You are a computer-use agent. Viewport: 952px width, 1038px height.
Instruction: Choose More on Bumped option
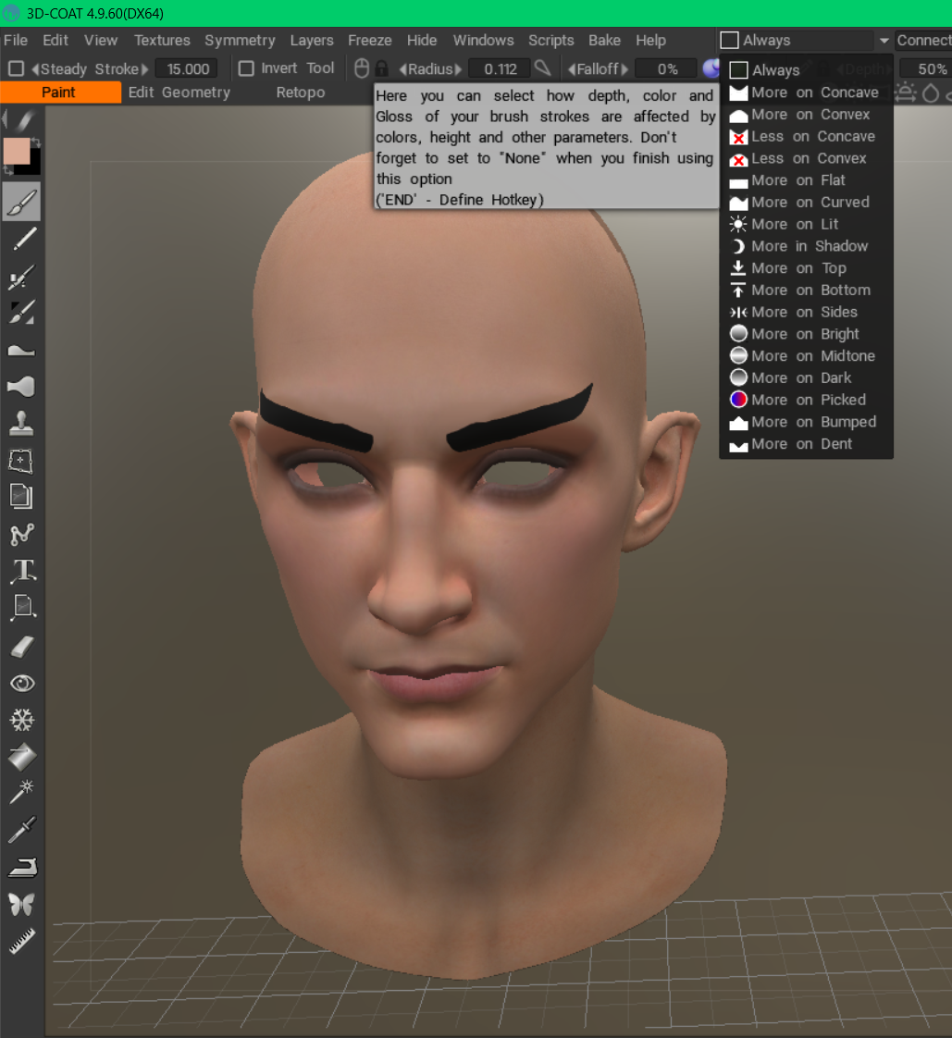pos(807,422)
